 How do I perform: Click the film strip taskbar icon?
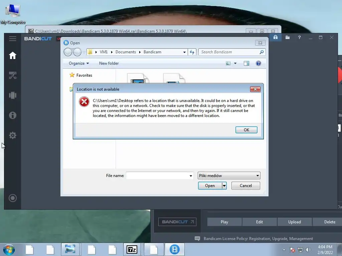[174, 249]
